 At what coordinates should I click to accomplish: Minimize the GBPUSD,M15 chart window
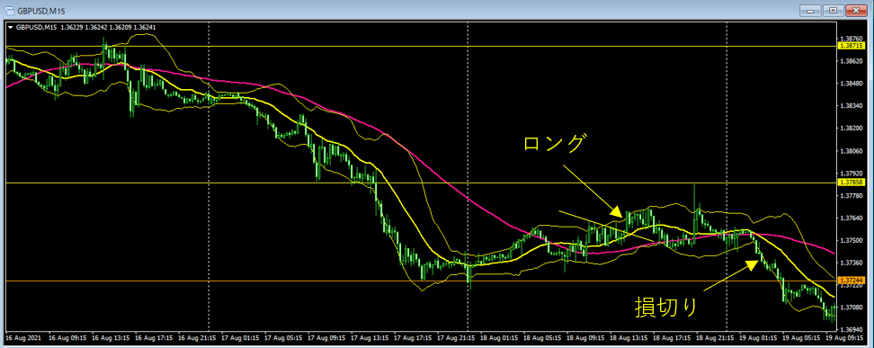[811, 10]
